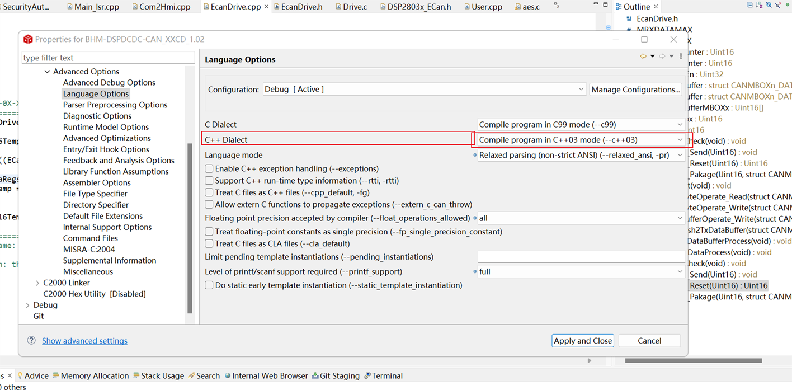Check Treat C files as CLA files

[209, 243]
